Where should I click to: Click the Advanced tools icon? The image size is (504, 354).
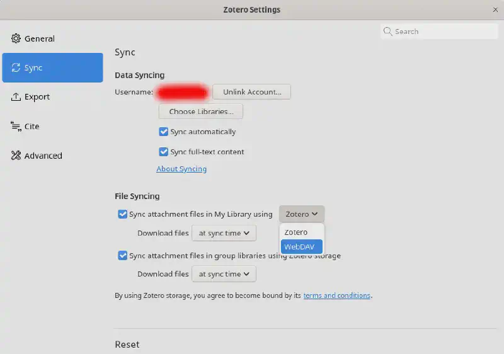tap(16, 156)
